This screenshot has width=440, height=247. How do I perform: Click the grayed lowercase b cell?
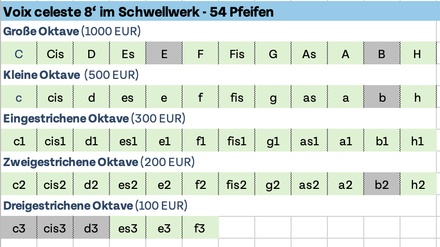click(381, 98)
